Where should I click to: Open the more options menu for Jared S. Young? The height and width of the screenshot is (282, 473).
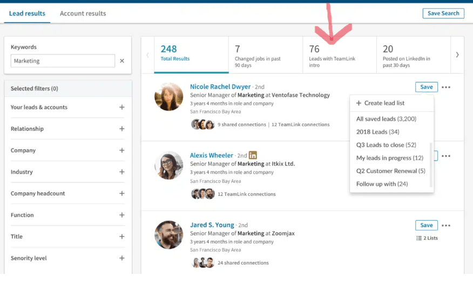pyautogui.click(x=446, y=225)
